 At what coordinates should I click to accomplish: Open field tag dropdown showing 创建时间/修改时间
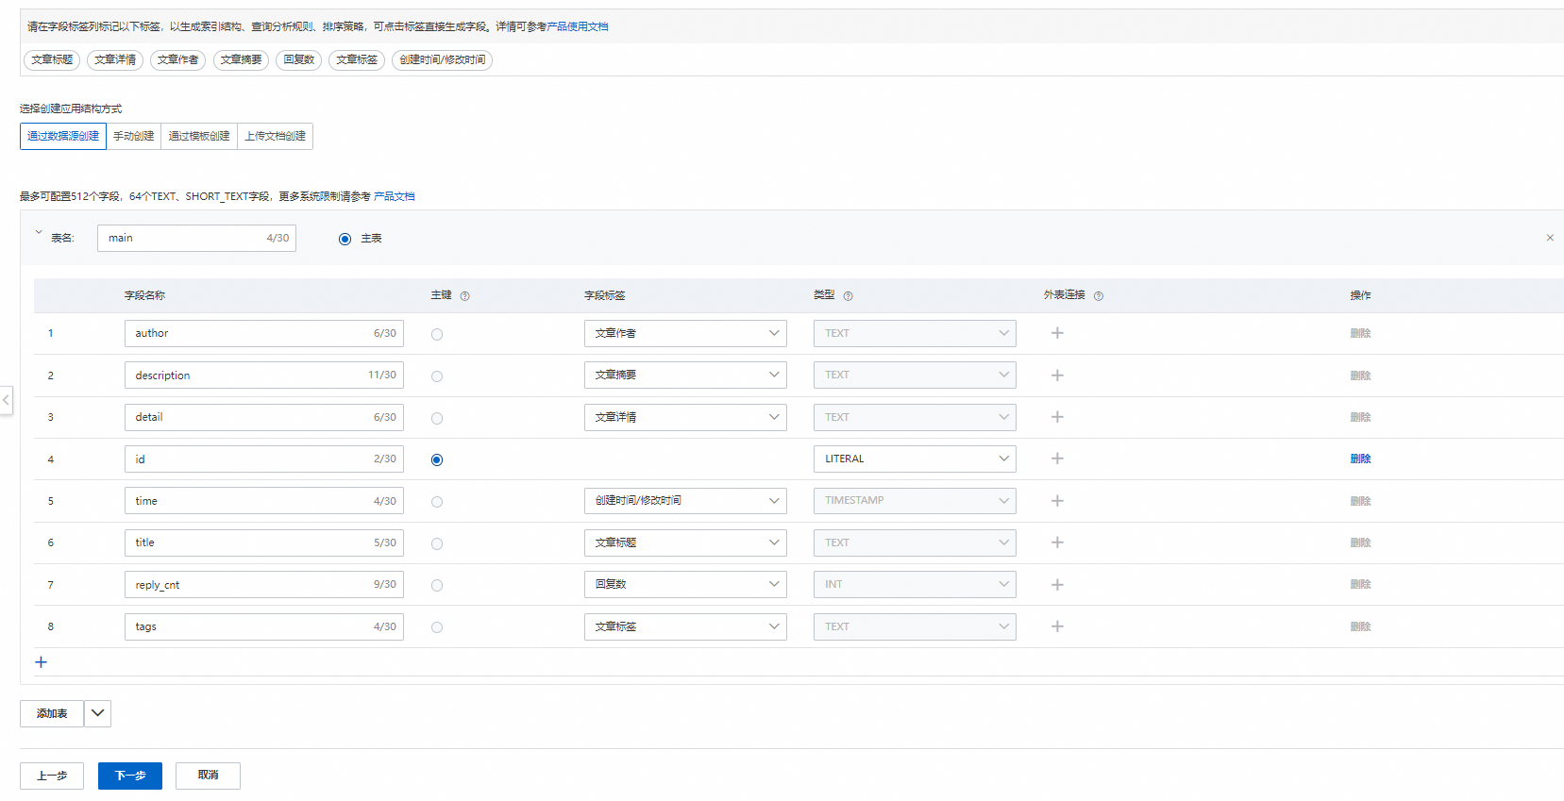(685, 500)
